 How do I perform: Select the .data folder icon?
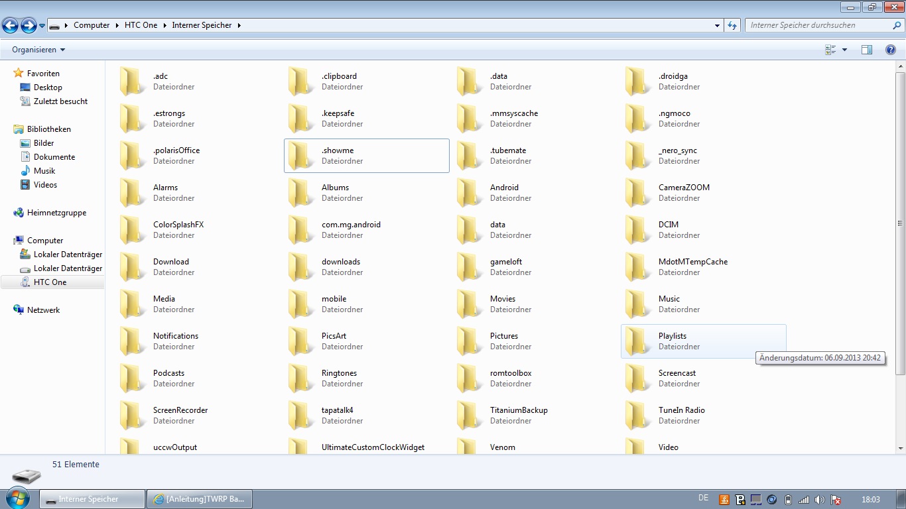pos(468,82)
